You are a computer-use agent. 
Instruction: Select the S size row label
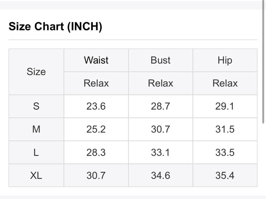(36, 106)
